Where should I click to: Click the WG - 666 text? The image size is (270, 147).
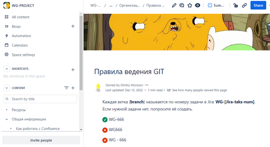[x=117, y=140]
